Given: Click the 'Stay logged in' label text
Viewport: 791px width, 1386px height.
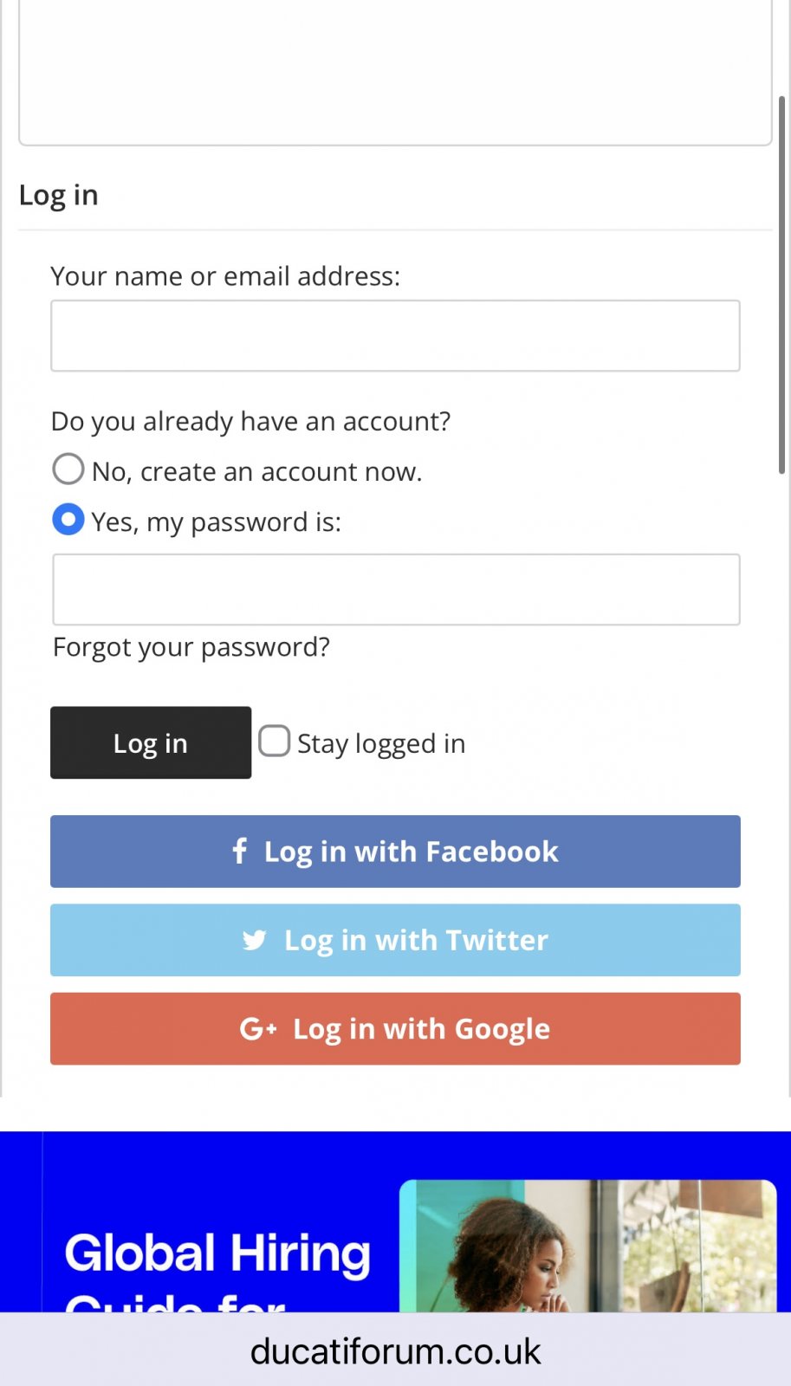Looking at the screenshot, I should (x=381, y=743).
